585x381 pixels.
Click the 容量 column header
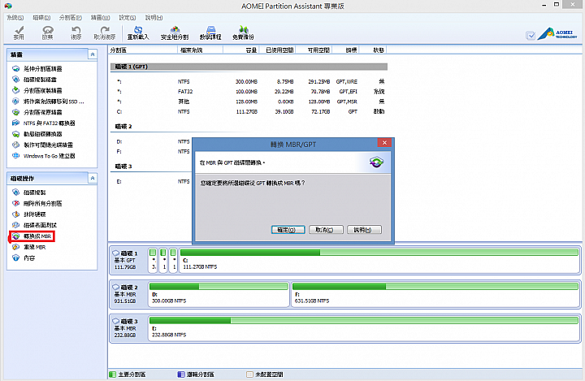(x=241, y=50)
